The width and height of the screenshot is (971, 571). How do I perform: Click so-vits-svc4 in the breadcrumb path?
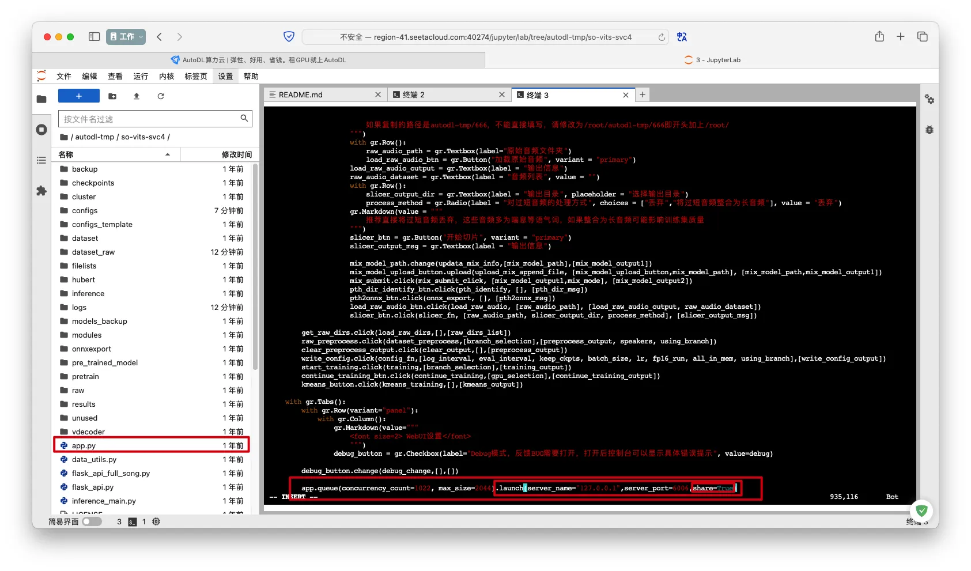[143, 137]
